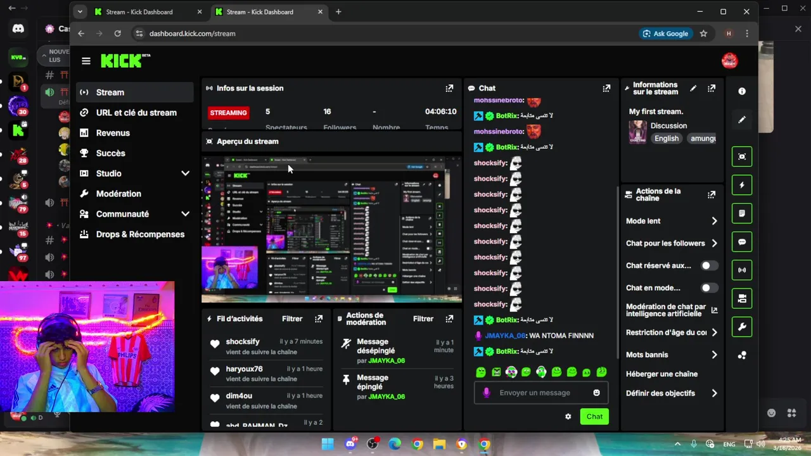Toggle the channel actions widget icon

742,298
